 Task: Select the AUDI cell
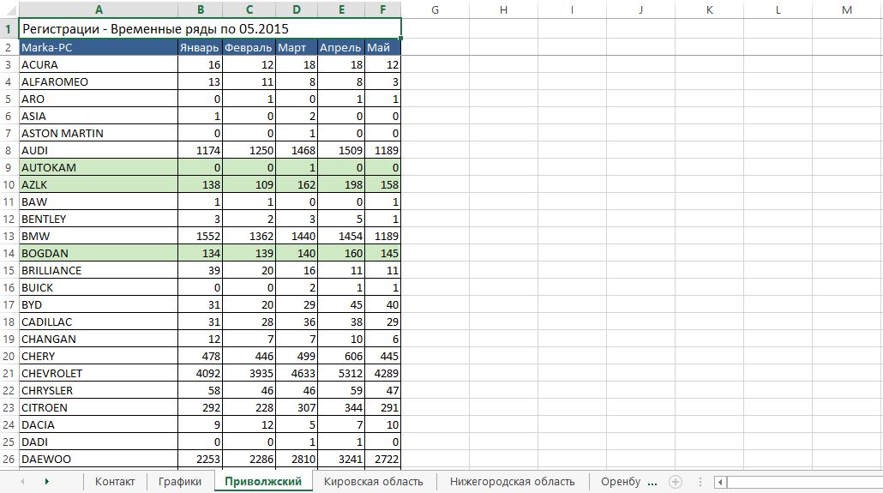[99, 150]
